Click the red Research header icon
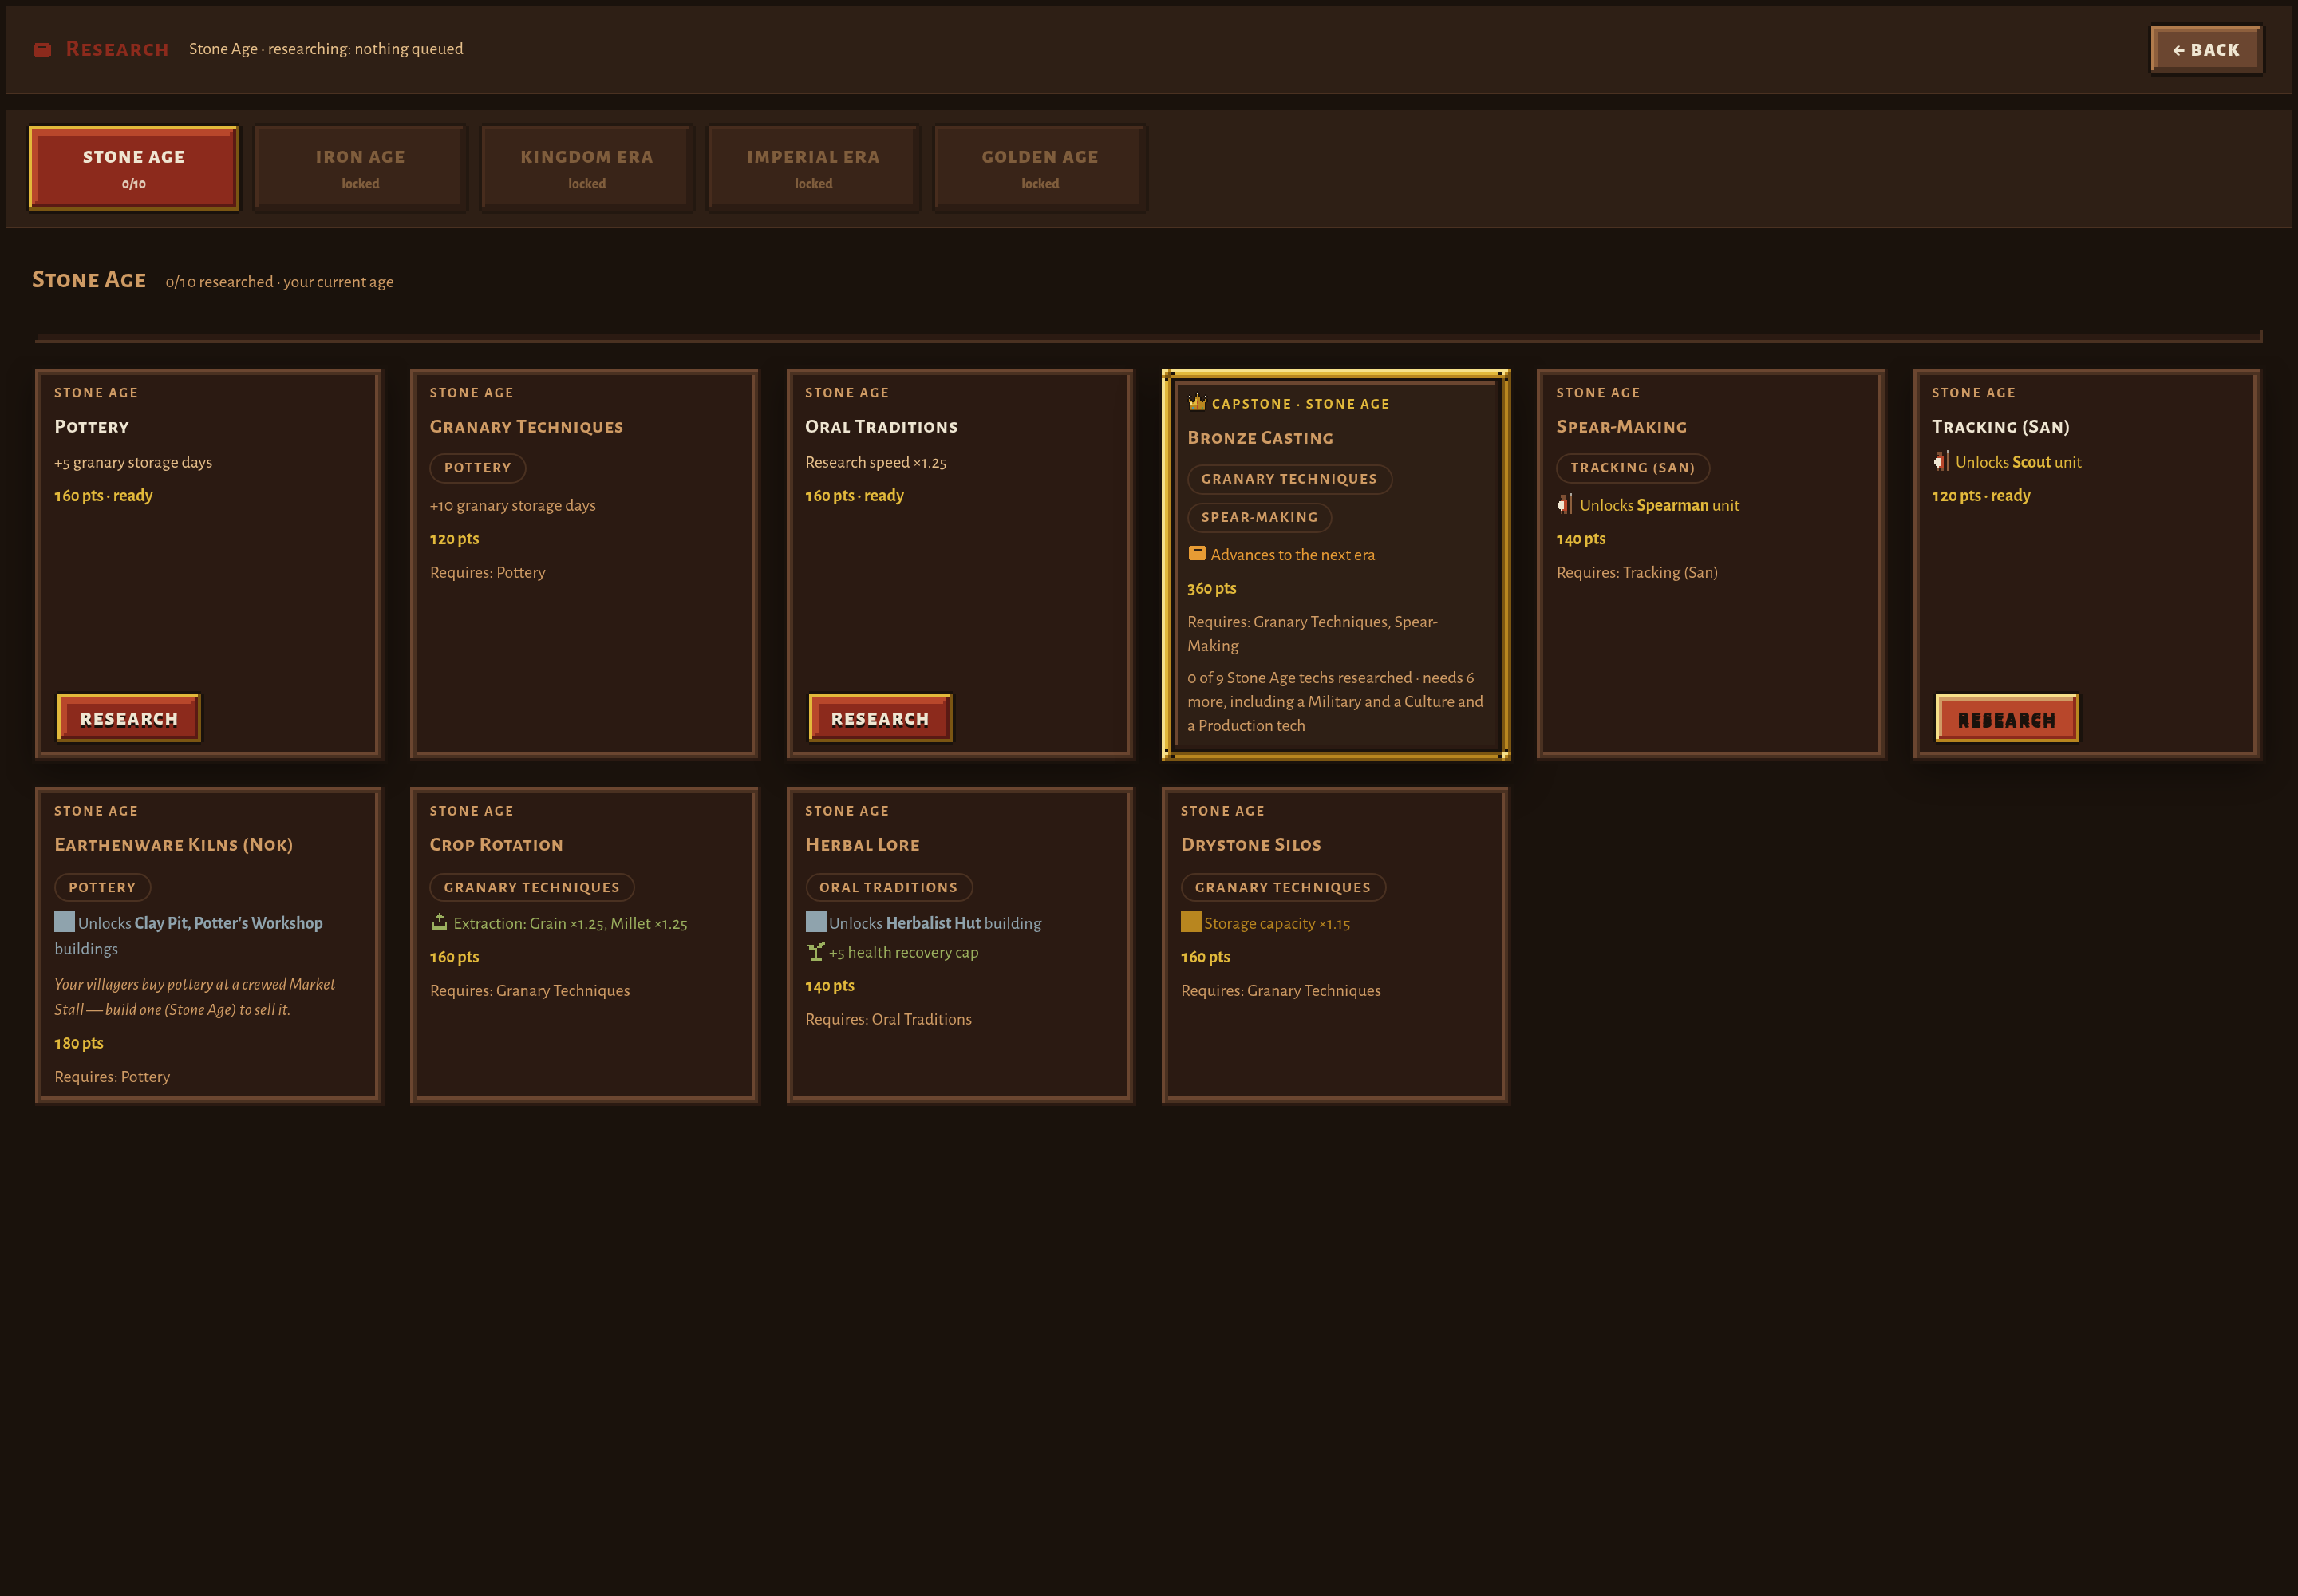The width and height of the screenshot is (2298, 1596). tap(42, 50)
